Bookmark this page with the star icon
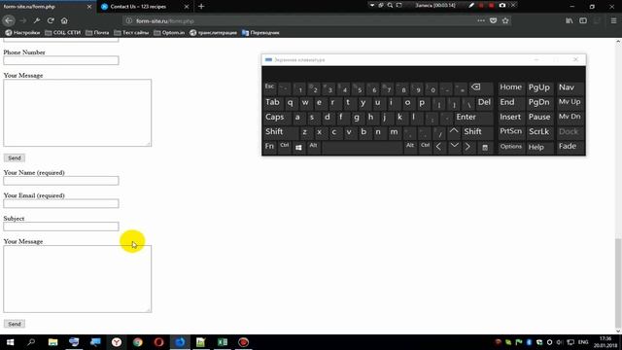The image size is (622, 350). click(x=505, y=20)
